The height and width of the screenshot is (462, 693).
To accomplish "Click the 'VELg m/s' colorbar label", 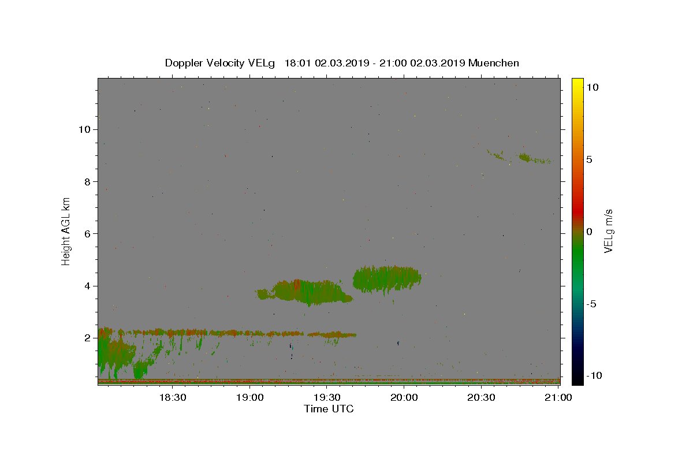I will [x=608, y=231].
